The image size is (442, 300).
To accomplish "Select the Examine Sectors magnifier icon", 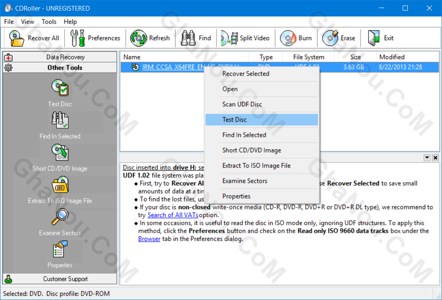I will 60,217.
